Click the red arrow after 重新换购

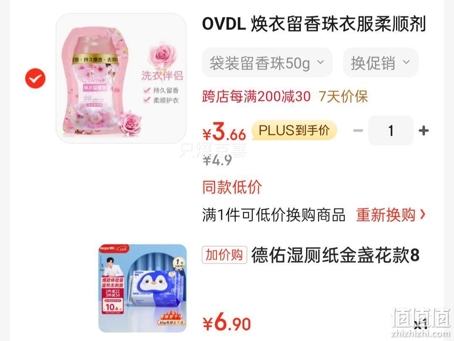(x=423, y=215)
